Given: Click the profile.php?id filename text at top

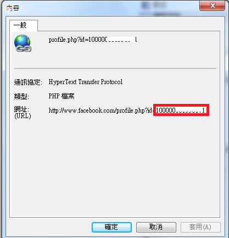Looking at the screenshot, I should point(93,40).
